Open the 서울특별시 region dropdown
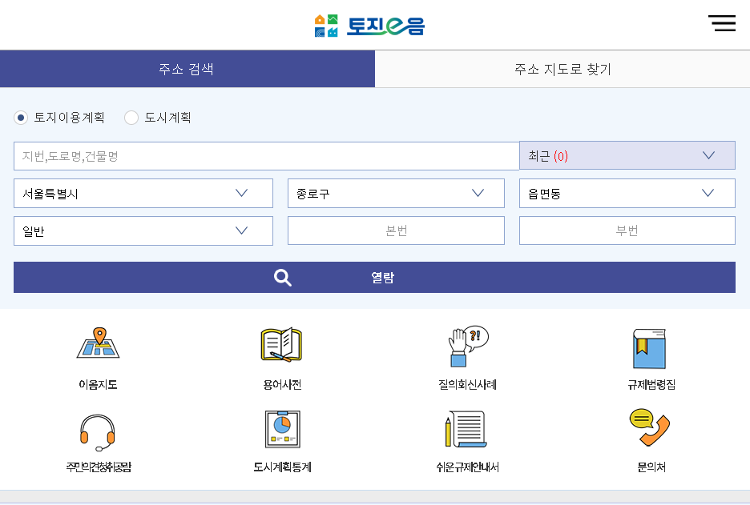This screenshot has width=750, height=505. [143, 193]
